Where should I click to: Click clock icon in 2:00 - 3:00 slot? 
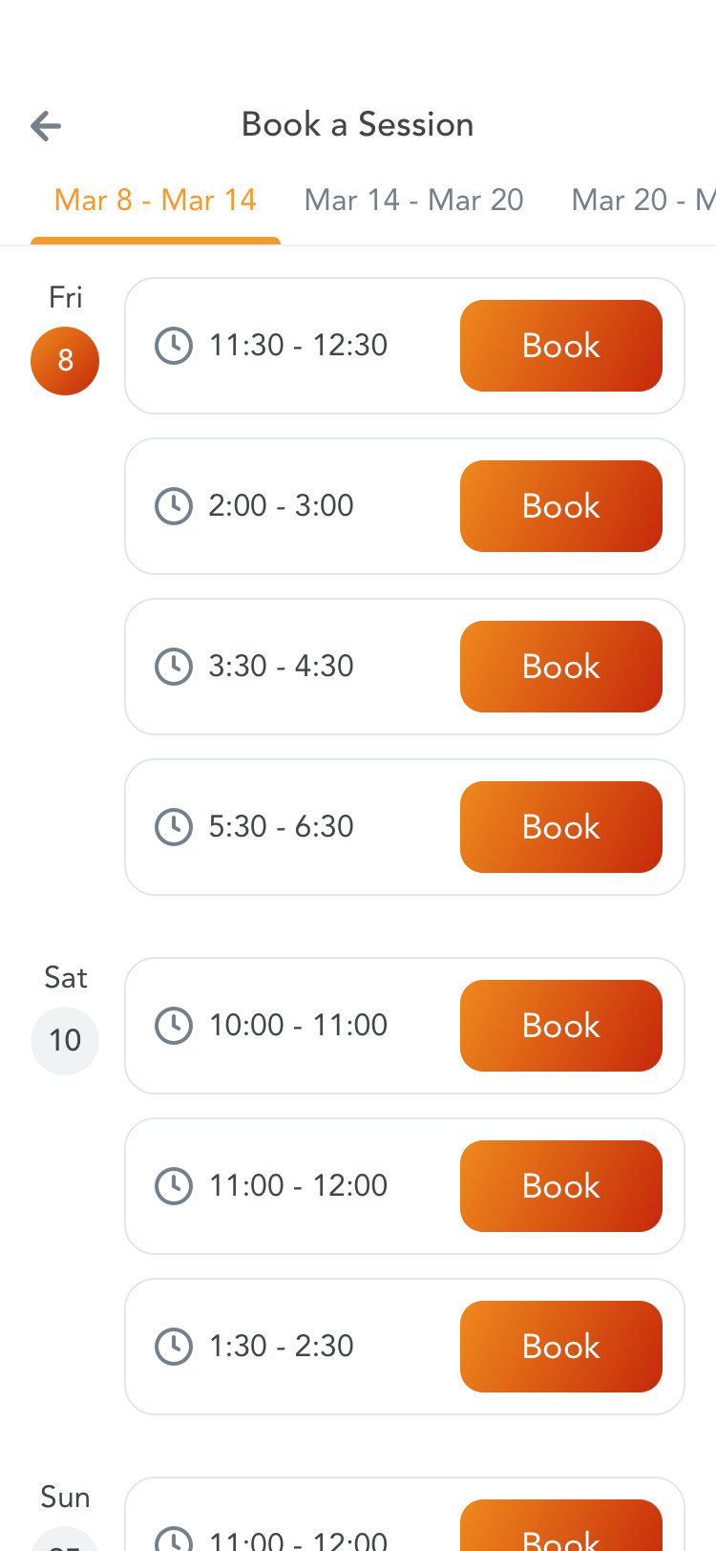pyautogui.click(x=174, y=506)
